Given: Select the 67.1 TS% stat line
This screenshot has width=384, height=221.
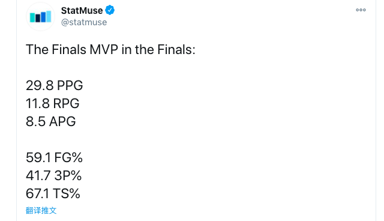Looking at the screenshot, I should (53, 193).
